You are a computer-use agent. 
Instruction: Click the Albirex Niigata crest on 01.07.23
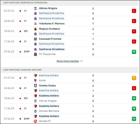click(35, 8)
